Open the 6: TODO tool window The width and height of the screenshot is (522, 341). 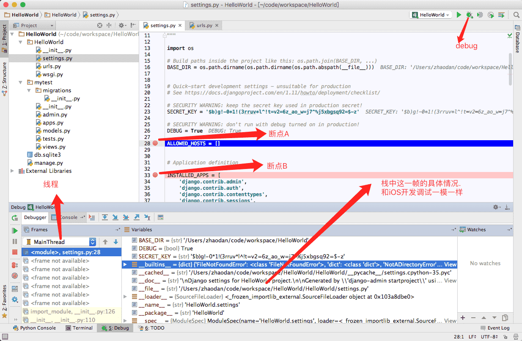pos(152,328)
